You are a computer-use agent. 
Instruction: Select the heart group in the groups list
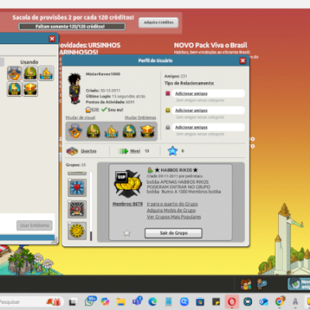click(x=77, y=188)
